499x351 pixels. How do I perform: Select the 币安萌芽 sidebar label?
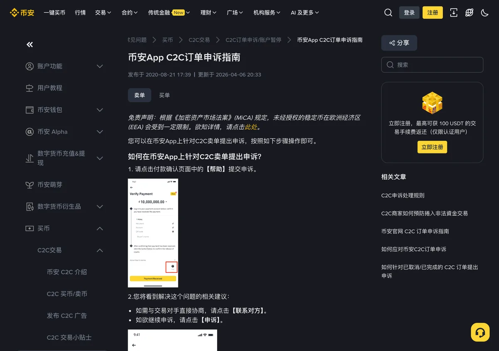(50, 185)
